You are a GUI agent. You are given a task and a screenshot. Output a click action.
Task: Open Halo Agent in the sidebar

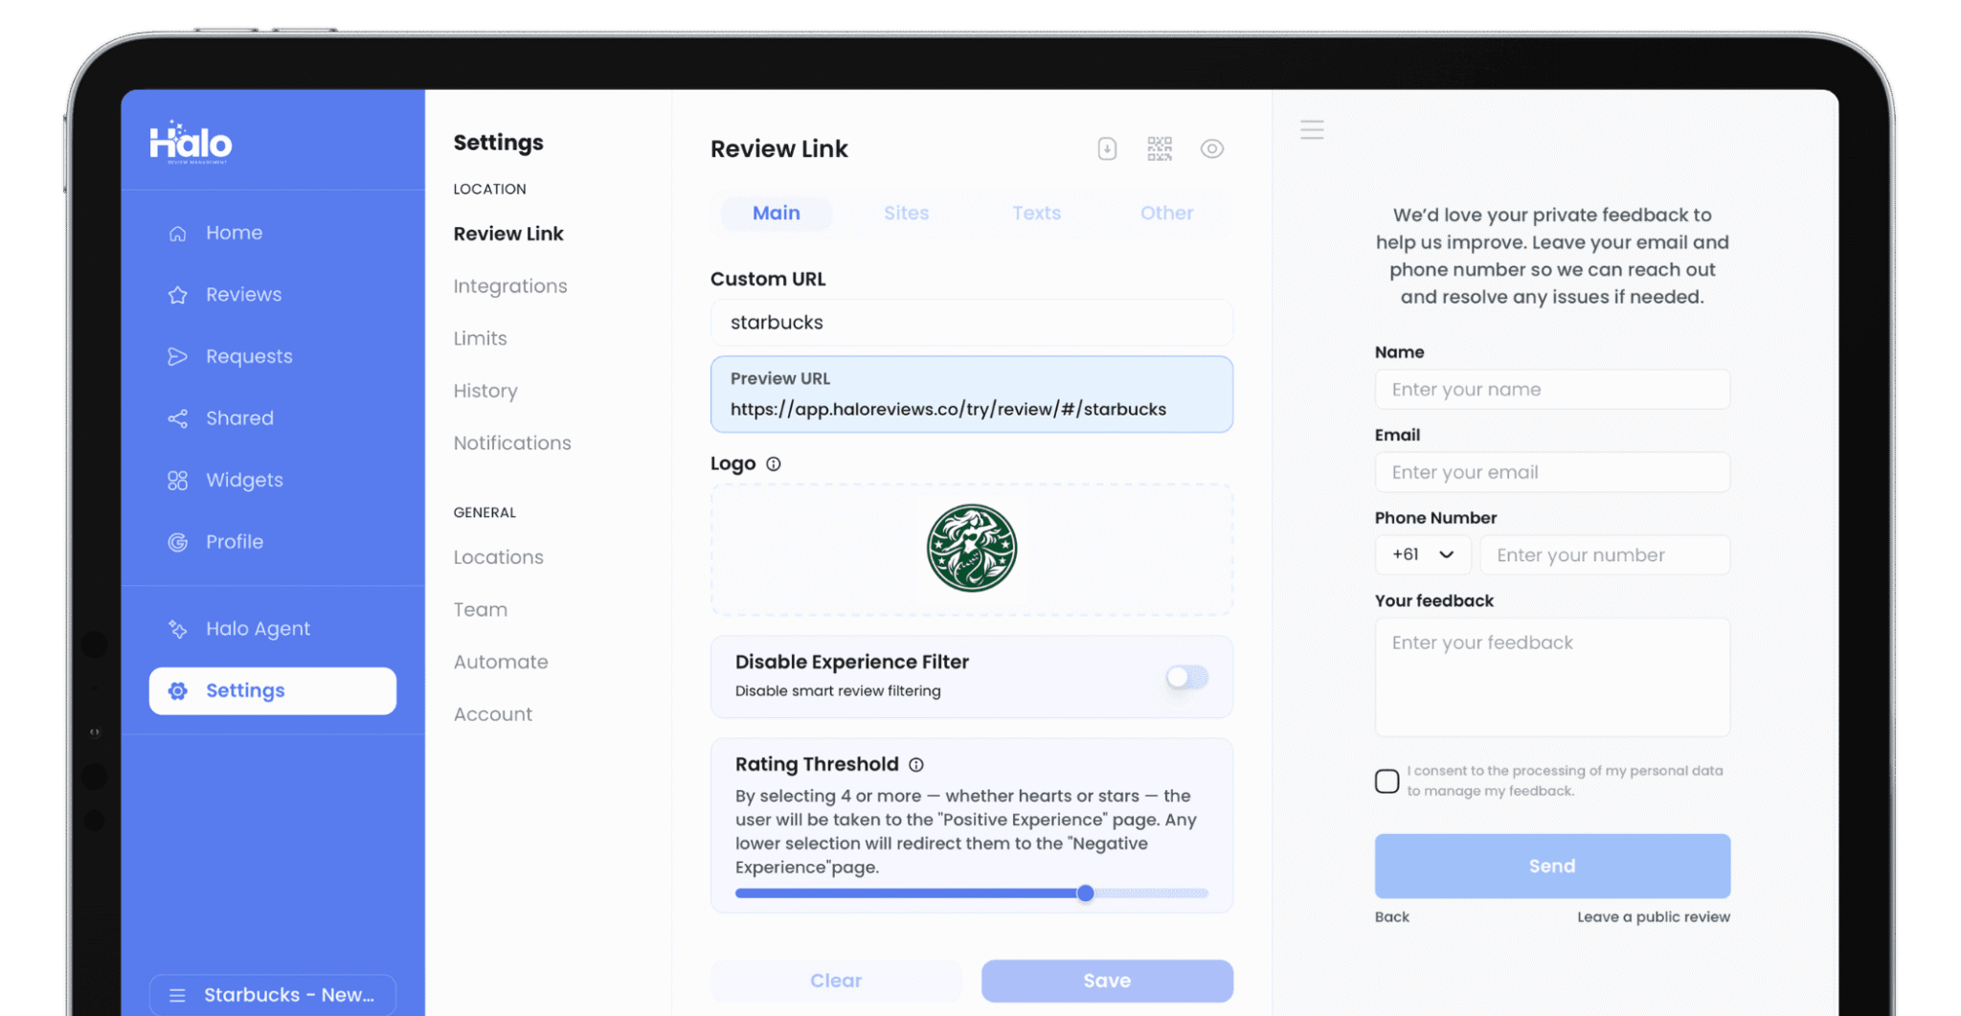point(258,629)
